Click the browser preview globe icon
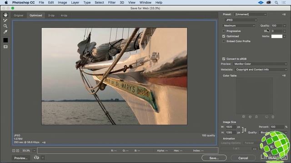Image resolution: width=291 pixels, height=163 pixels. click(x=36, y=158)
